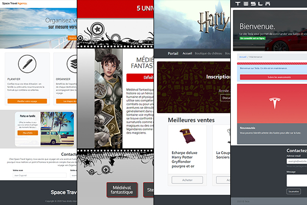This screenshot has width=307, height=205.
Task: Click the Gryffindor scarf product image
Action: coord(187,136)
